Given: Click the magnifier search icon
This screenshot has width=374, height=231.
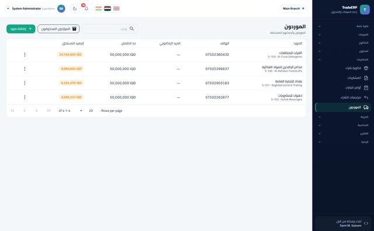Looking at the screenshot, I should (x=131, y=29).
